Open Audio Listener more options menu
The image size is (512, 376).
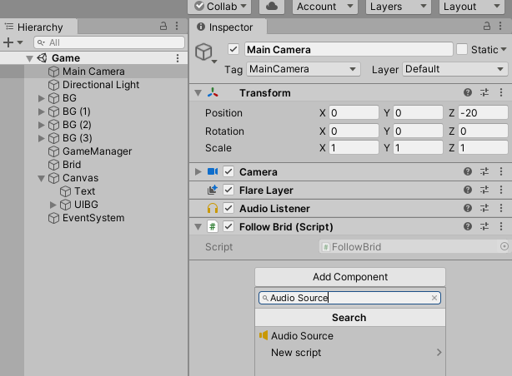pos(501,208)
